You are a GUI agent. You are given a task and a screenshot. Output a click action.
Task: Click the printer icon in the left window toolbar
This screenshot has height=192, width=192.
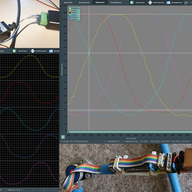tap(33, 51)
